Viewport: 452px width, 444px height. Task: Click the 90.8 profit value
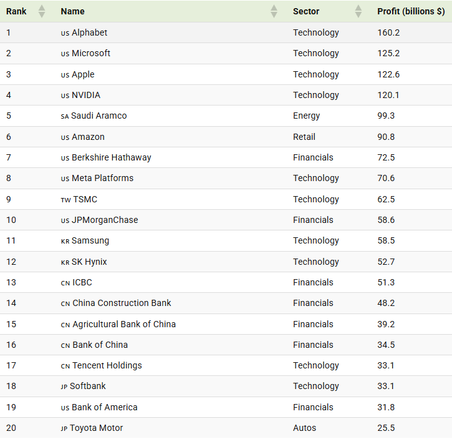click(386, 137)
